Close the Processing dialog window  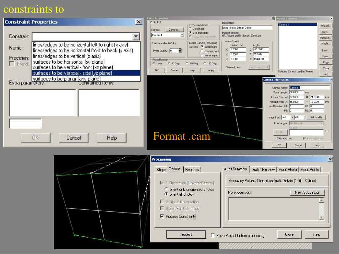click(330, 159)
